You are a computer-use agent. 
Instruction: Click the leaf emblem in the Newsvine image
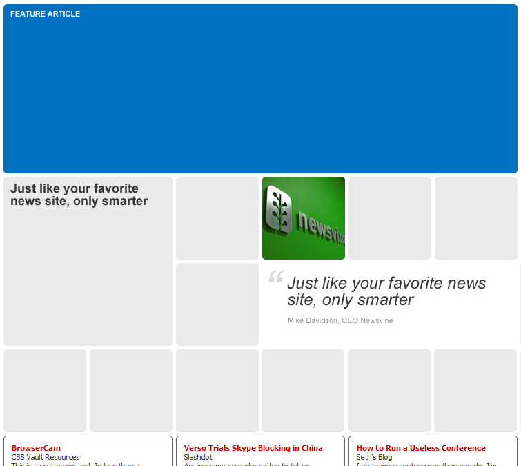(278, 211)
